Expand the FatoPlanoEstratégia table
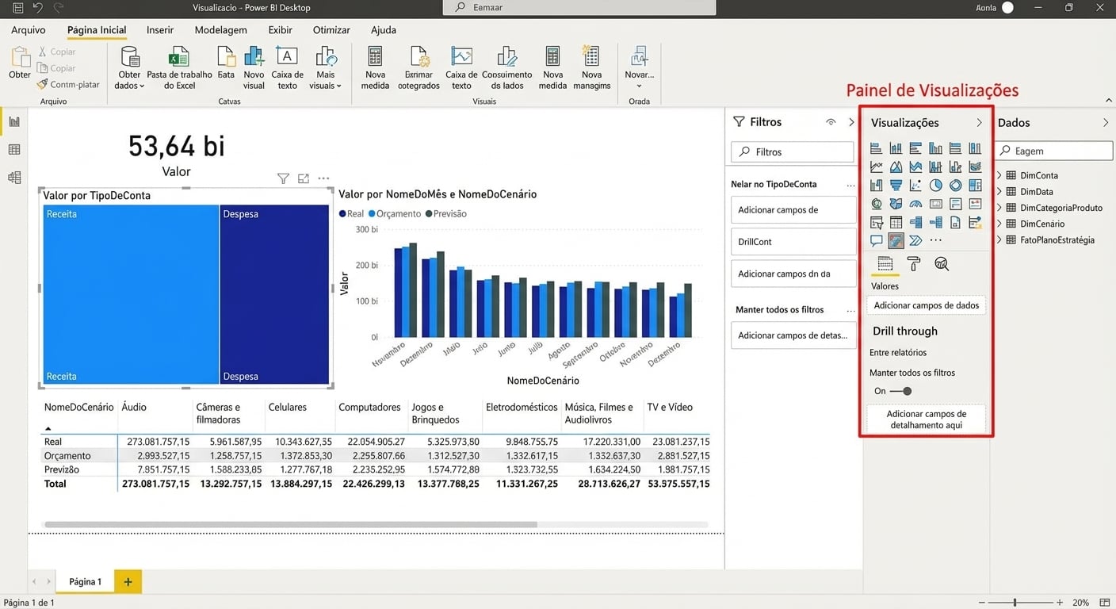 (x=999, y=239)
